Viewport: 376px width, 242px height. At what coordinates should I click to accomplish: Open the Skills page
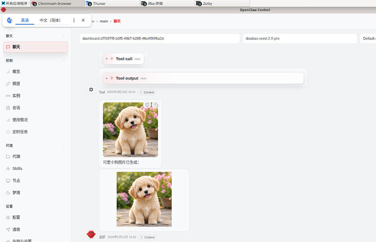point(35,169)
